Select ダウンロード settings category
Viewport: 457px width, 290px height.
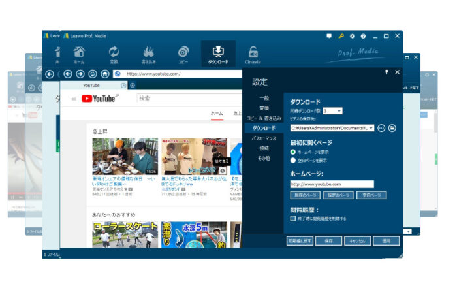(x=264, y=128)
